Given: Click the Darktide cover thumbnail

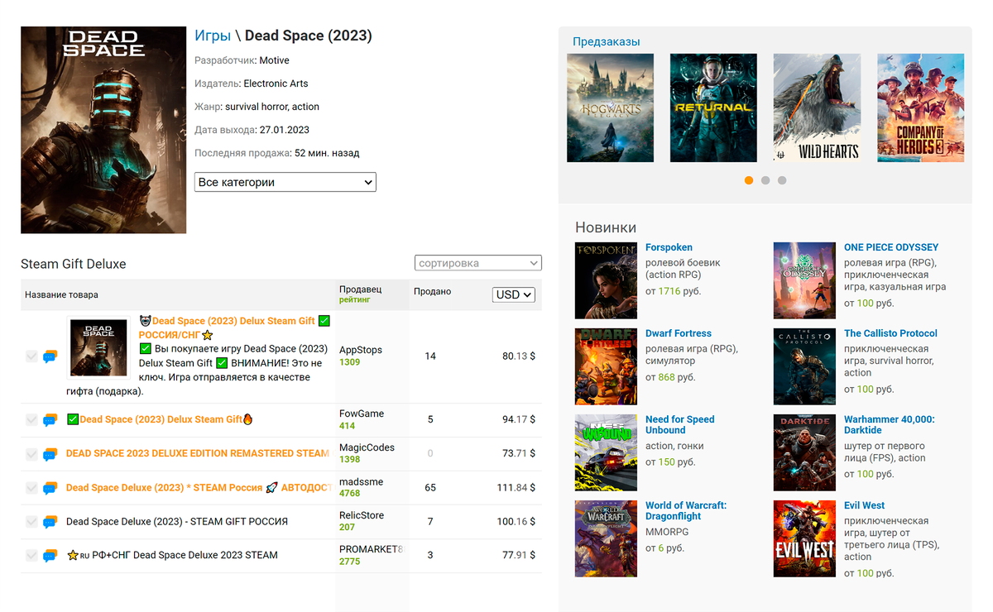Looking at the screenshot, I should pos(804,452).
